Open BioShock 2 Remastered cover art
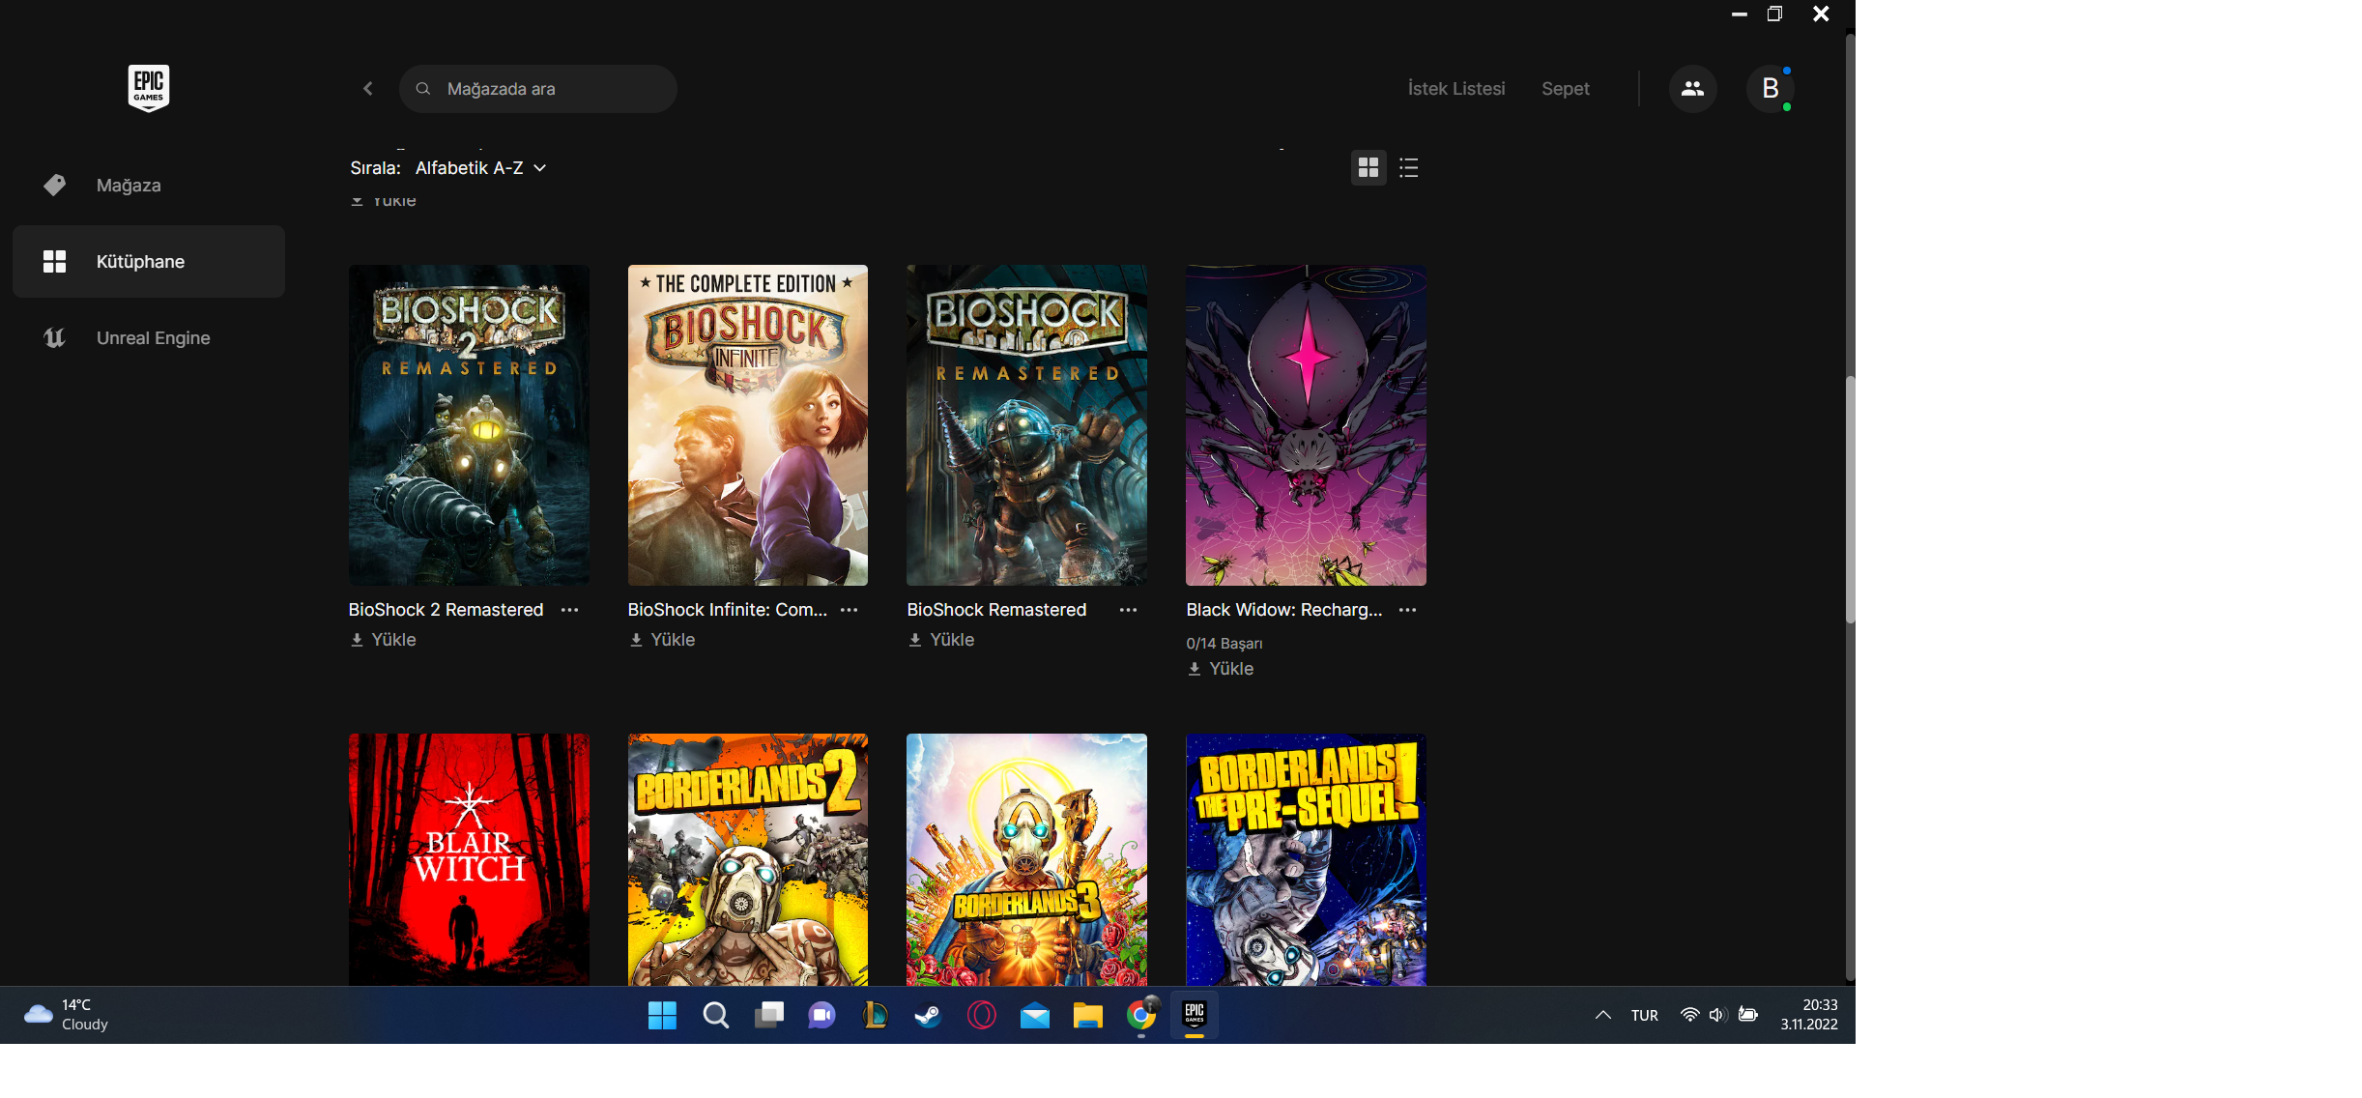The width and height of the screenshot is (2362, 1098). pos(469,425)
